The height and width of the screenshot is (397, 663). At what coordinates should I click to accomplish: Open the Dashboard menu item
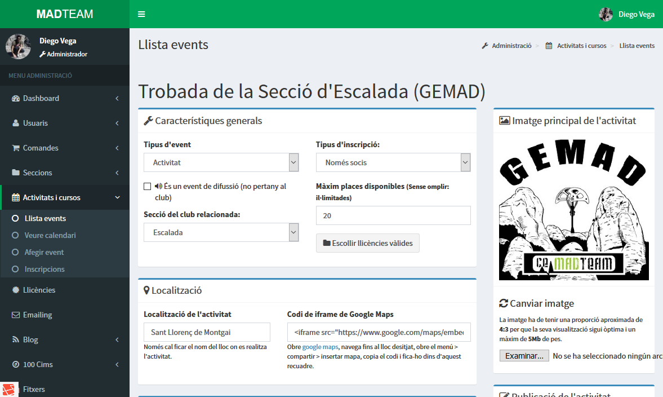point(65,98)
